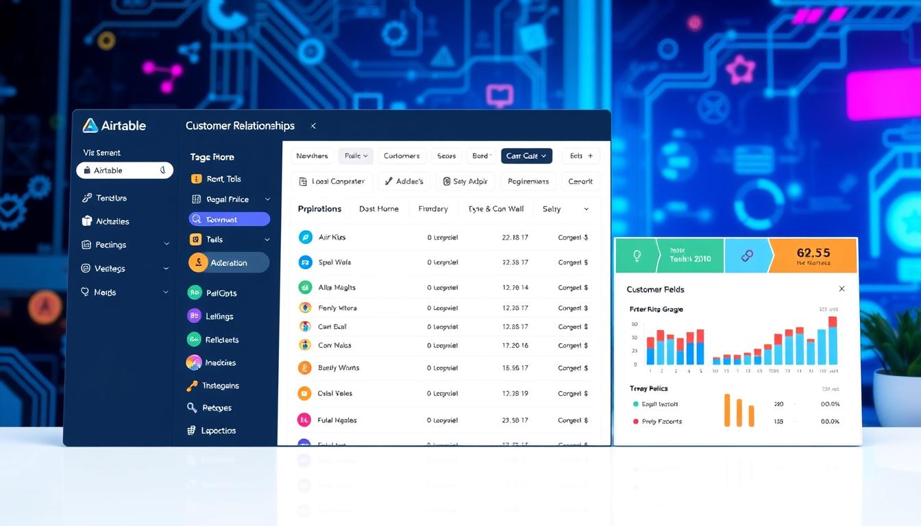Viewport: 921px width, 526px height.
Task: Select the Dast Home tab
Action: tap(379, 209)
